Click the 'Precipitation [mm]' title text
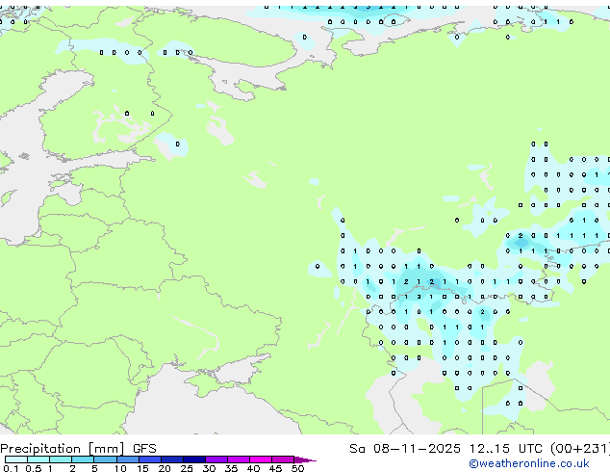The width and height of the screenshot is (610, 472). pyautogui.click(x=63, y=449)
